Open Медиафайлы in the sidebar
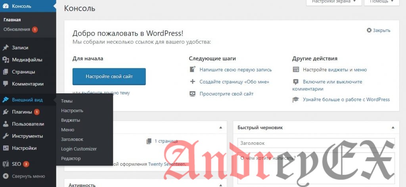Viewport: 406px width, 187px height. [x=27, y=60]
